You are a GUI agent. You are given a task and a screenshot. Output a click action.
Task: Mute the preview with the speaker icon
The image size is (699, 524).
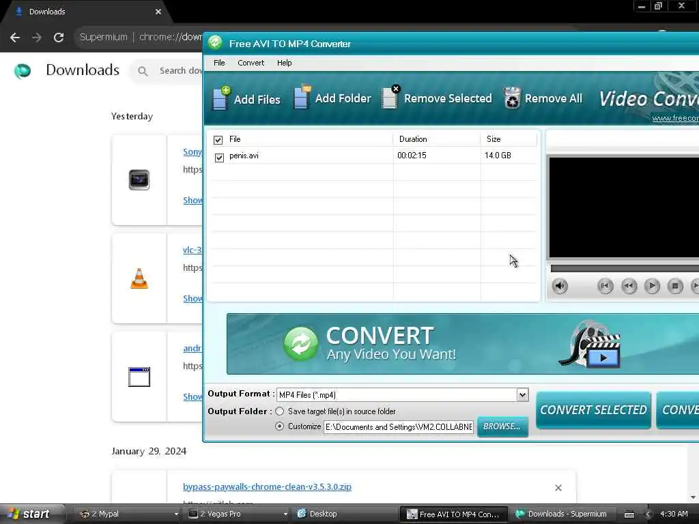(x=560, y=286)
